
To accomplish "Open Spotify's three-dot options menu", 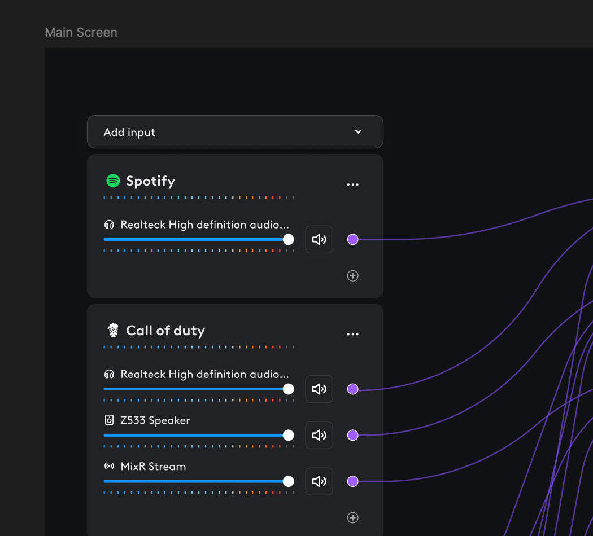I will pyautogui.click(x=353, y=184).
